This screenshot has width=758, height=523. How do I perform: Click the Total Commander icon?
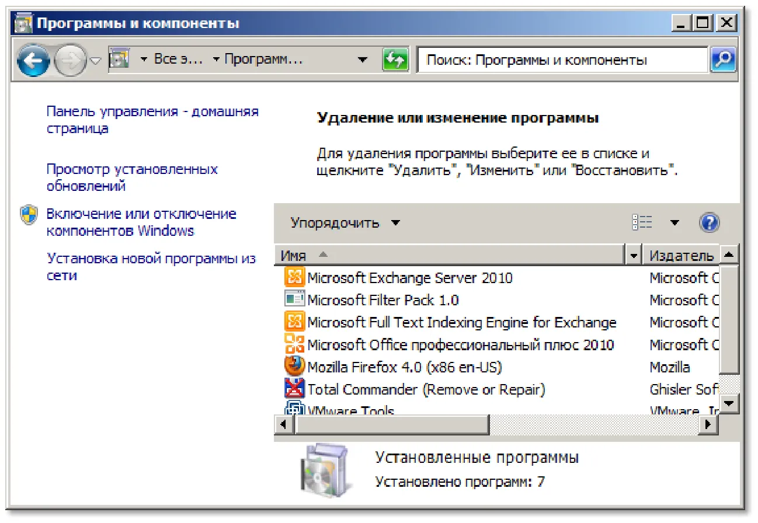(294, 388)
